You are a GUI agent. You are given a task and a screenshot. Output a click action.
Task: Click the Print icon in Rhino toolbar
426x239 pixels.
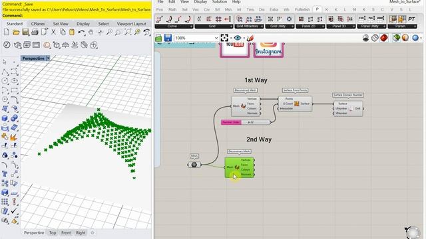pyautogui.click(x=35, y=33)
